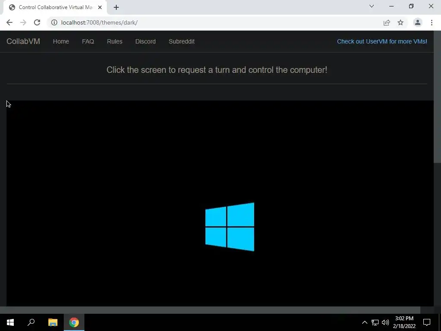Select the Control Collaborative Virtual Machine tab
Screen dimensions: 441x331
[55, 7]
